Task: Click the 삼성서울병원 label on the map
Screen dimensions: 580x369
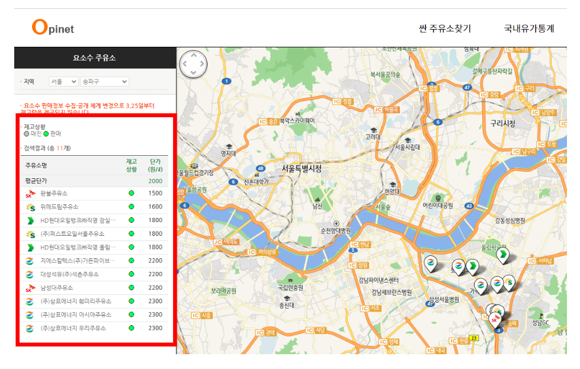Action: 444,300
